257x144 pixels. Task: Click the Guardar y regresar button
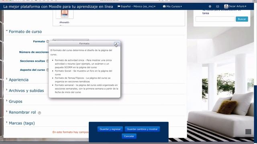[110, 129]
